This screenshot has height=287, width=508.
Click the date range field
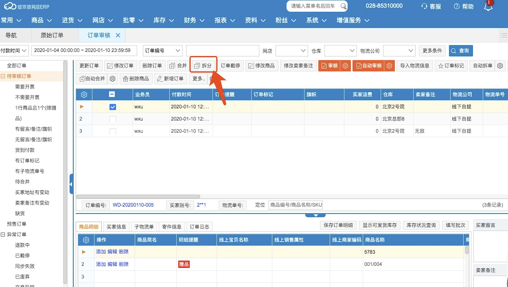tap(85, 51)
